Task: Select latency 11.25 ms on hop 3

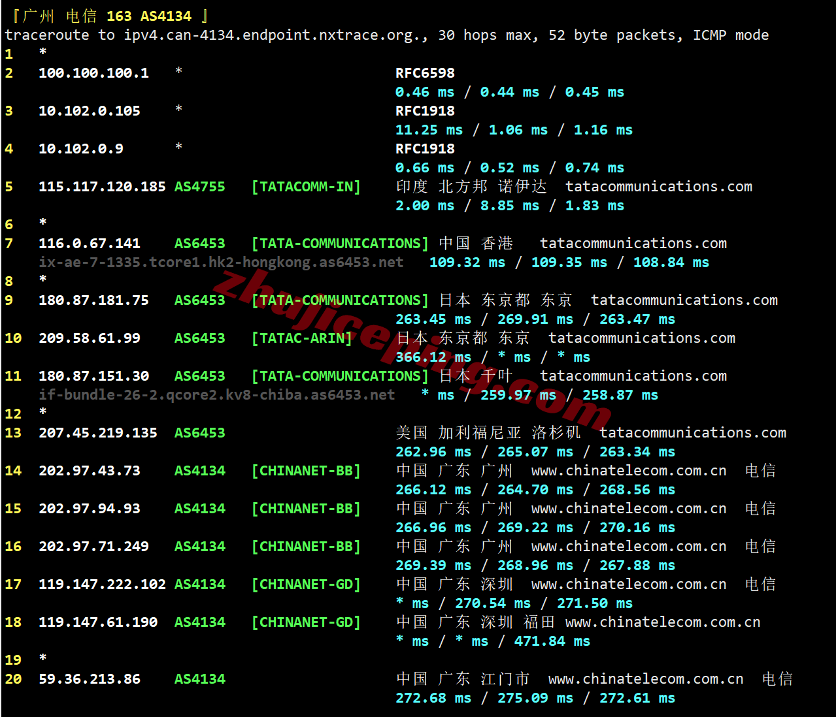Action: click(429, 130)
